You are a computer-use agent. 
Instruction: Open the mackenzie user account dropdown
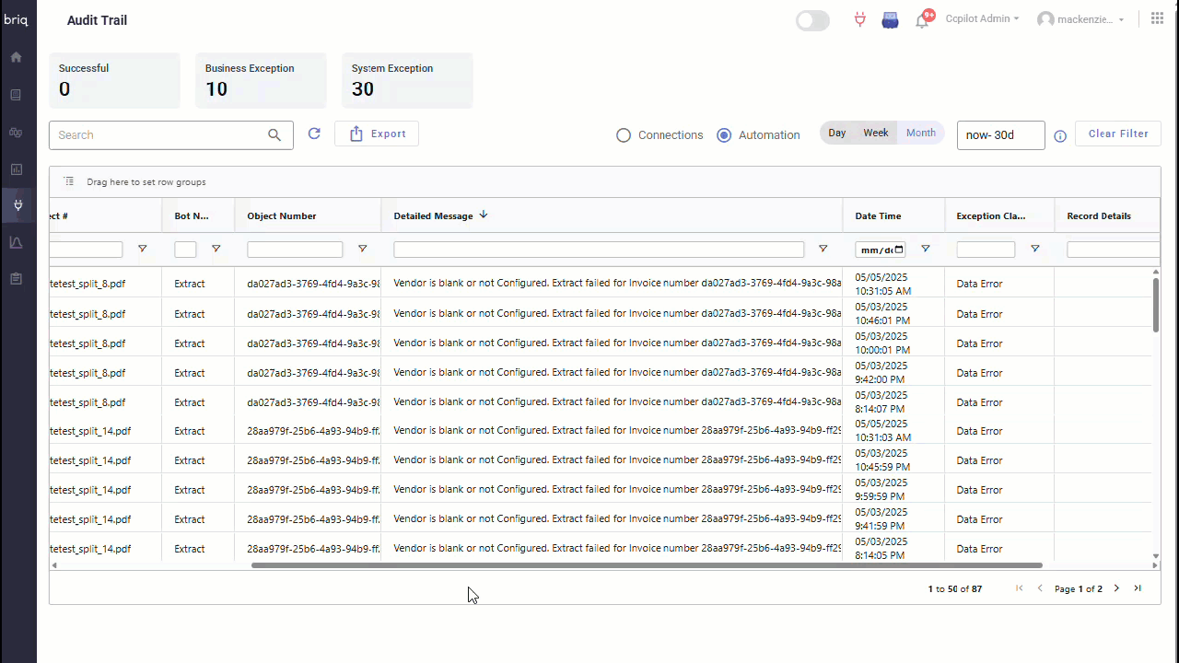(x=1080, y=19)
